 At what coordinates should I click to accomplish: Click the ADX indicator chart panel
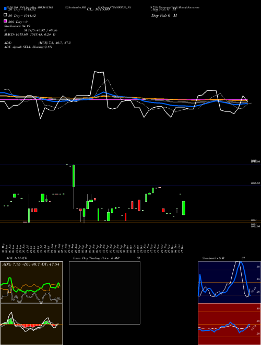click(31, 282)
